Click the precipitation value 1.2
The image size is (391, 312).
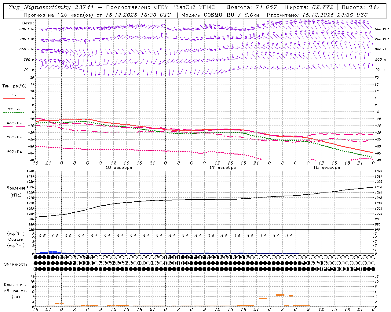55,236
